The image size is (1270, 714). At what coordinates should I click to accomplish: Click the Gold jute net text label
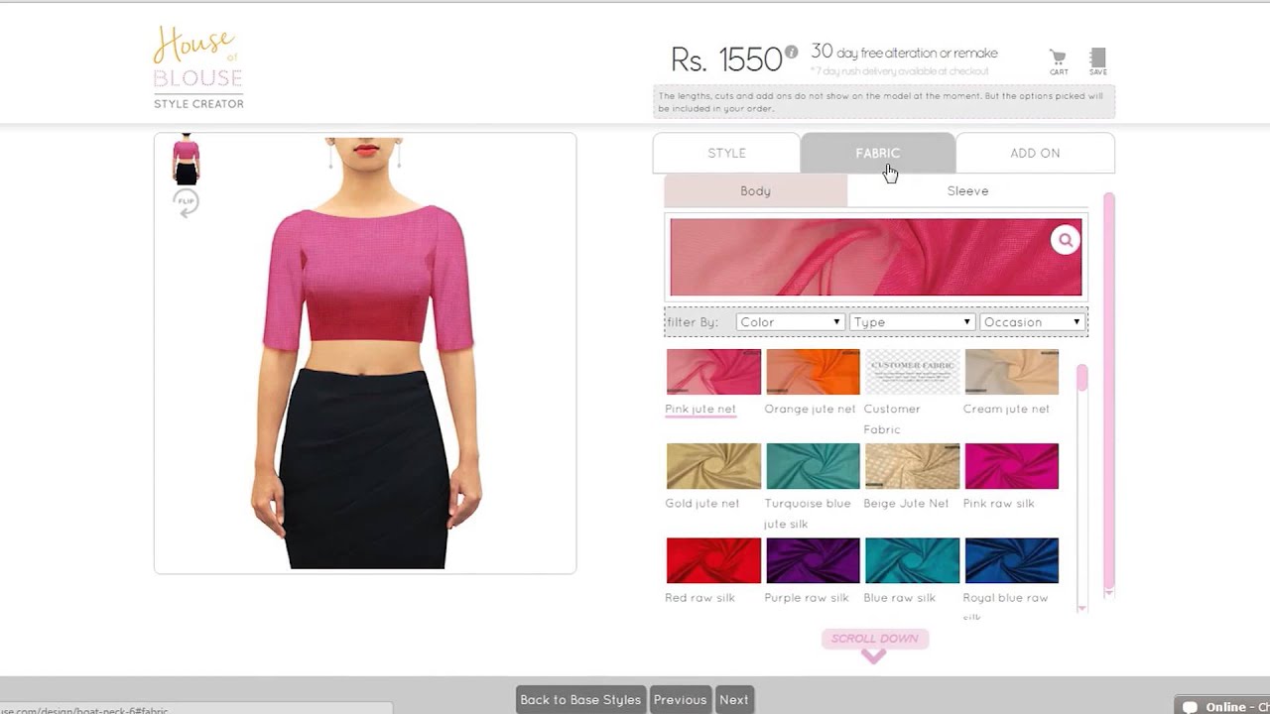701,503
